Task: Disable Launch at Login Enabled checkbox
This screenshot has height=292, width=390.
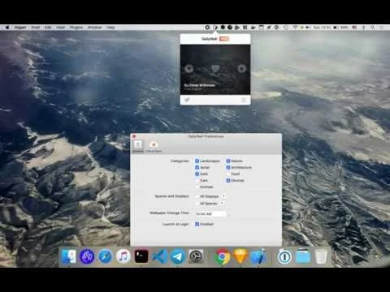Action: pyautogui.click(x=197, y=224)
